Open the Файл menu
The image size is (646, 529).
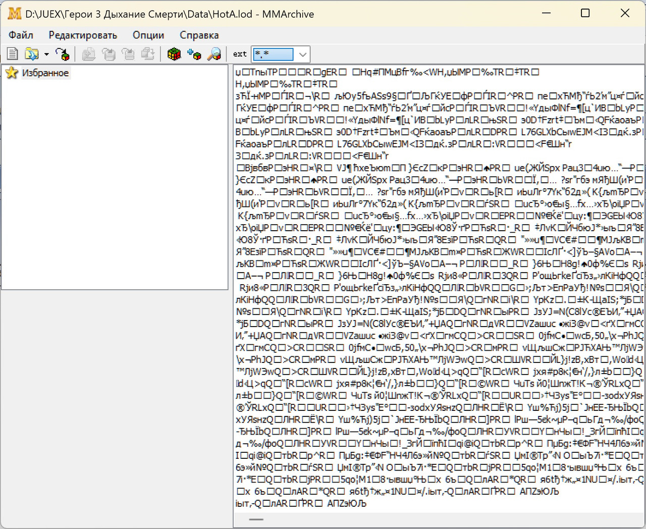(x=21, y=35)
